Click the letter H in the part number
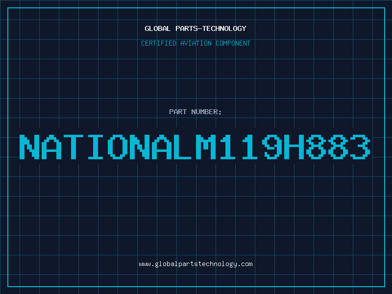 (x=294, y=147)
